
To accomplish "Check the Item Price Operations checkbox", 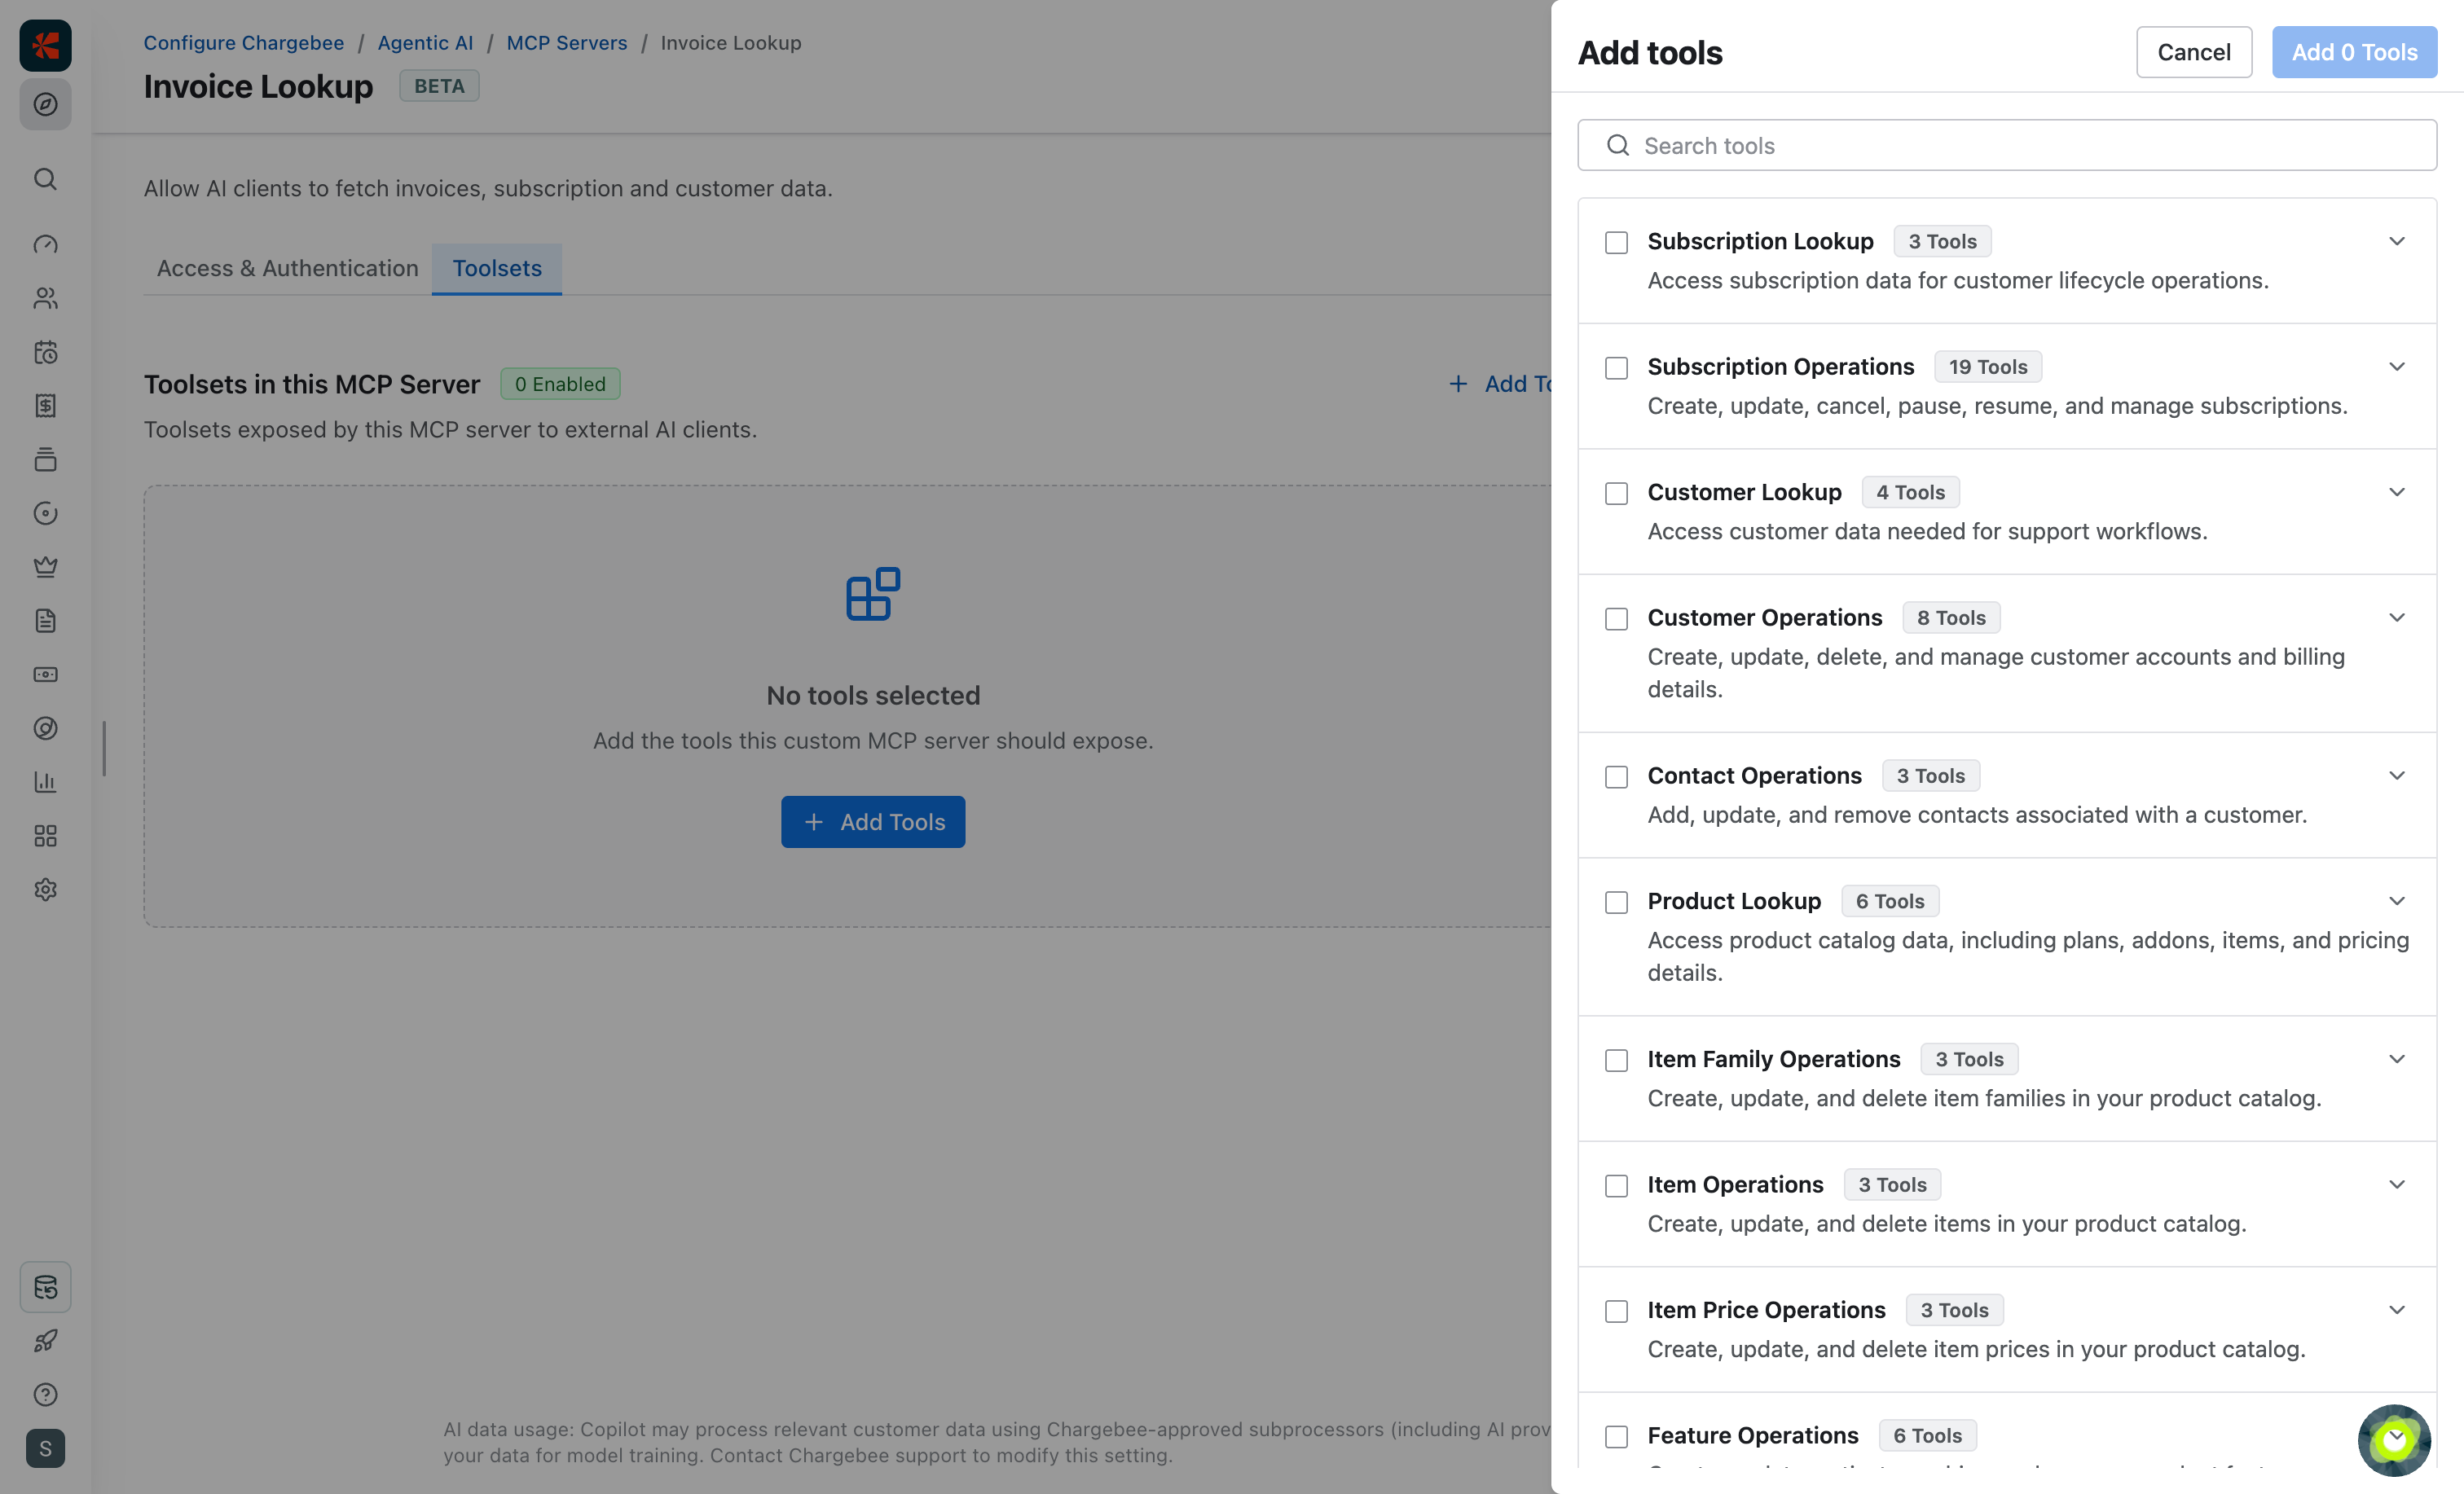I will click(1616, 1311).
